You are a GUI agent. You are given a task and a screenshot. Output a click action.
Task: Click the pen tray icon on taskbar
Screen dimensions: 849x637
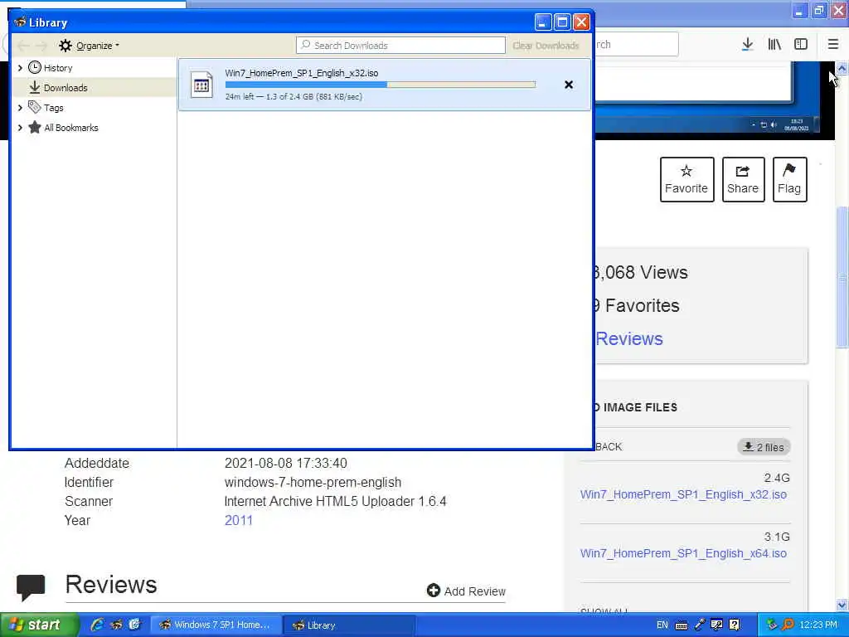click(700, 625)
